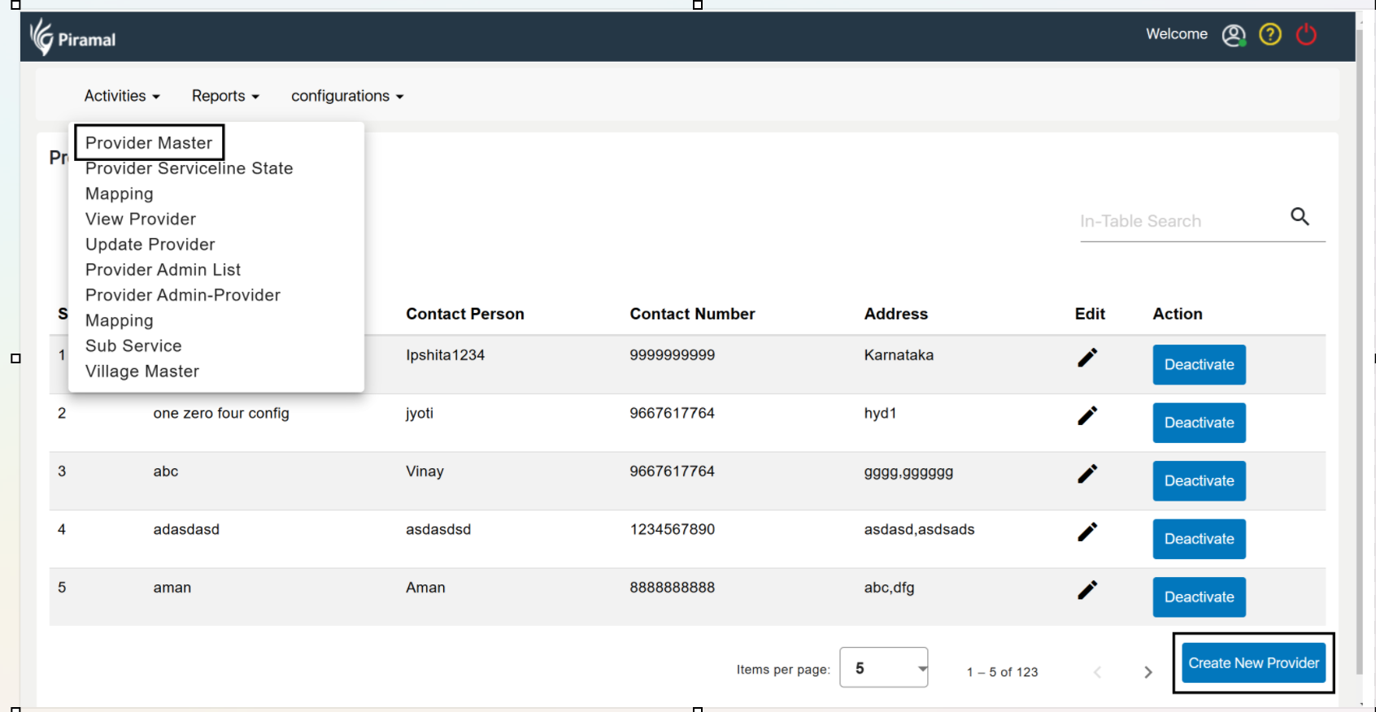The width and height of the screenshot is (1376, 712).
Task: Edit the Ipshita1234 row with pencil icon
Action: coord(1087,358)
